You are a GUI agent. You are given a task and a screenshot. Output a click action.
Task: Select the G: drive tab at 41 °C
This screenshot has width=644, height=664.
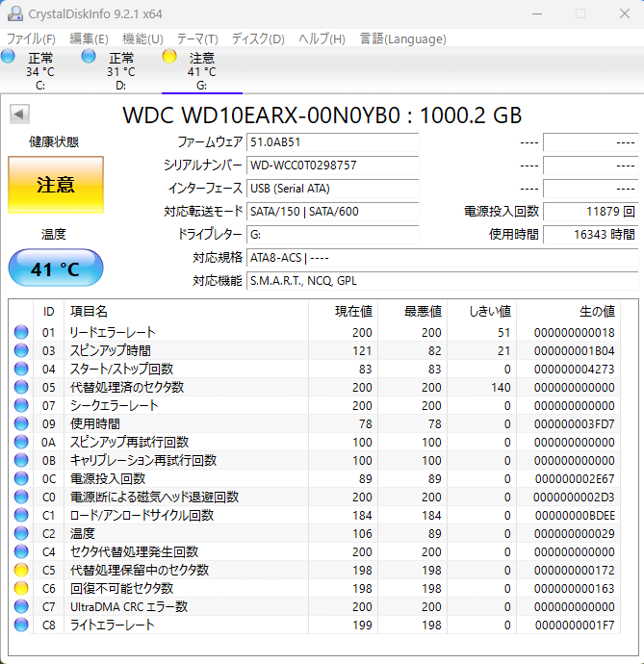(202, 70)
